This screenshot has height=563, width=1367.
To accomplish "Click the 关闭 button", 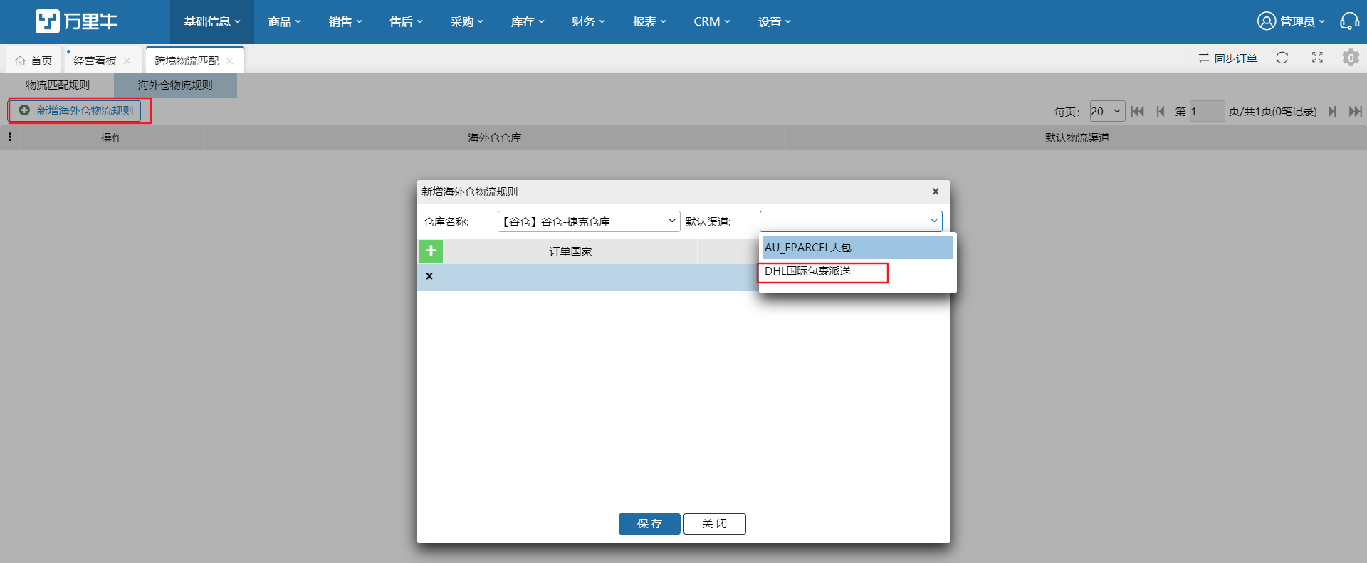I will (x=715, y=524).
